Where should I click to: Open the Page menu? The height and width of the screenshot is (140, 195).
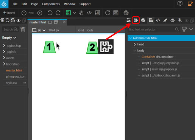pyautogui.click(x=34, y=4)
